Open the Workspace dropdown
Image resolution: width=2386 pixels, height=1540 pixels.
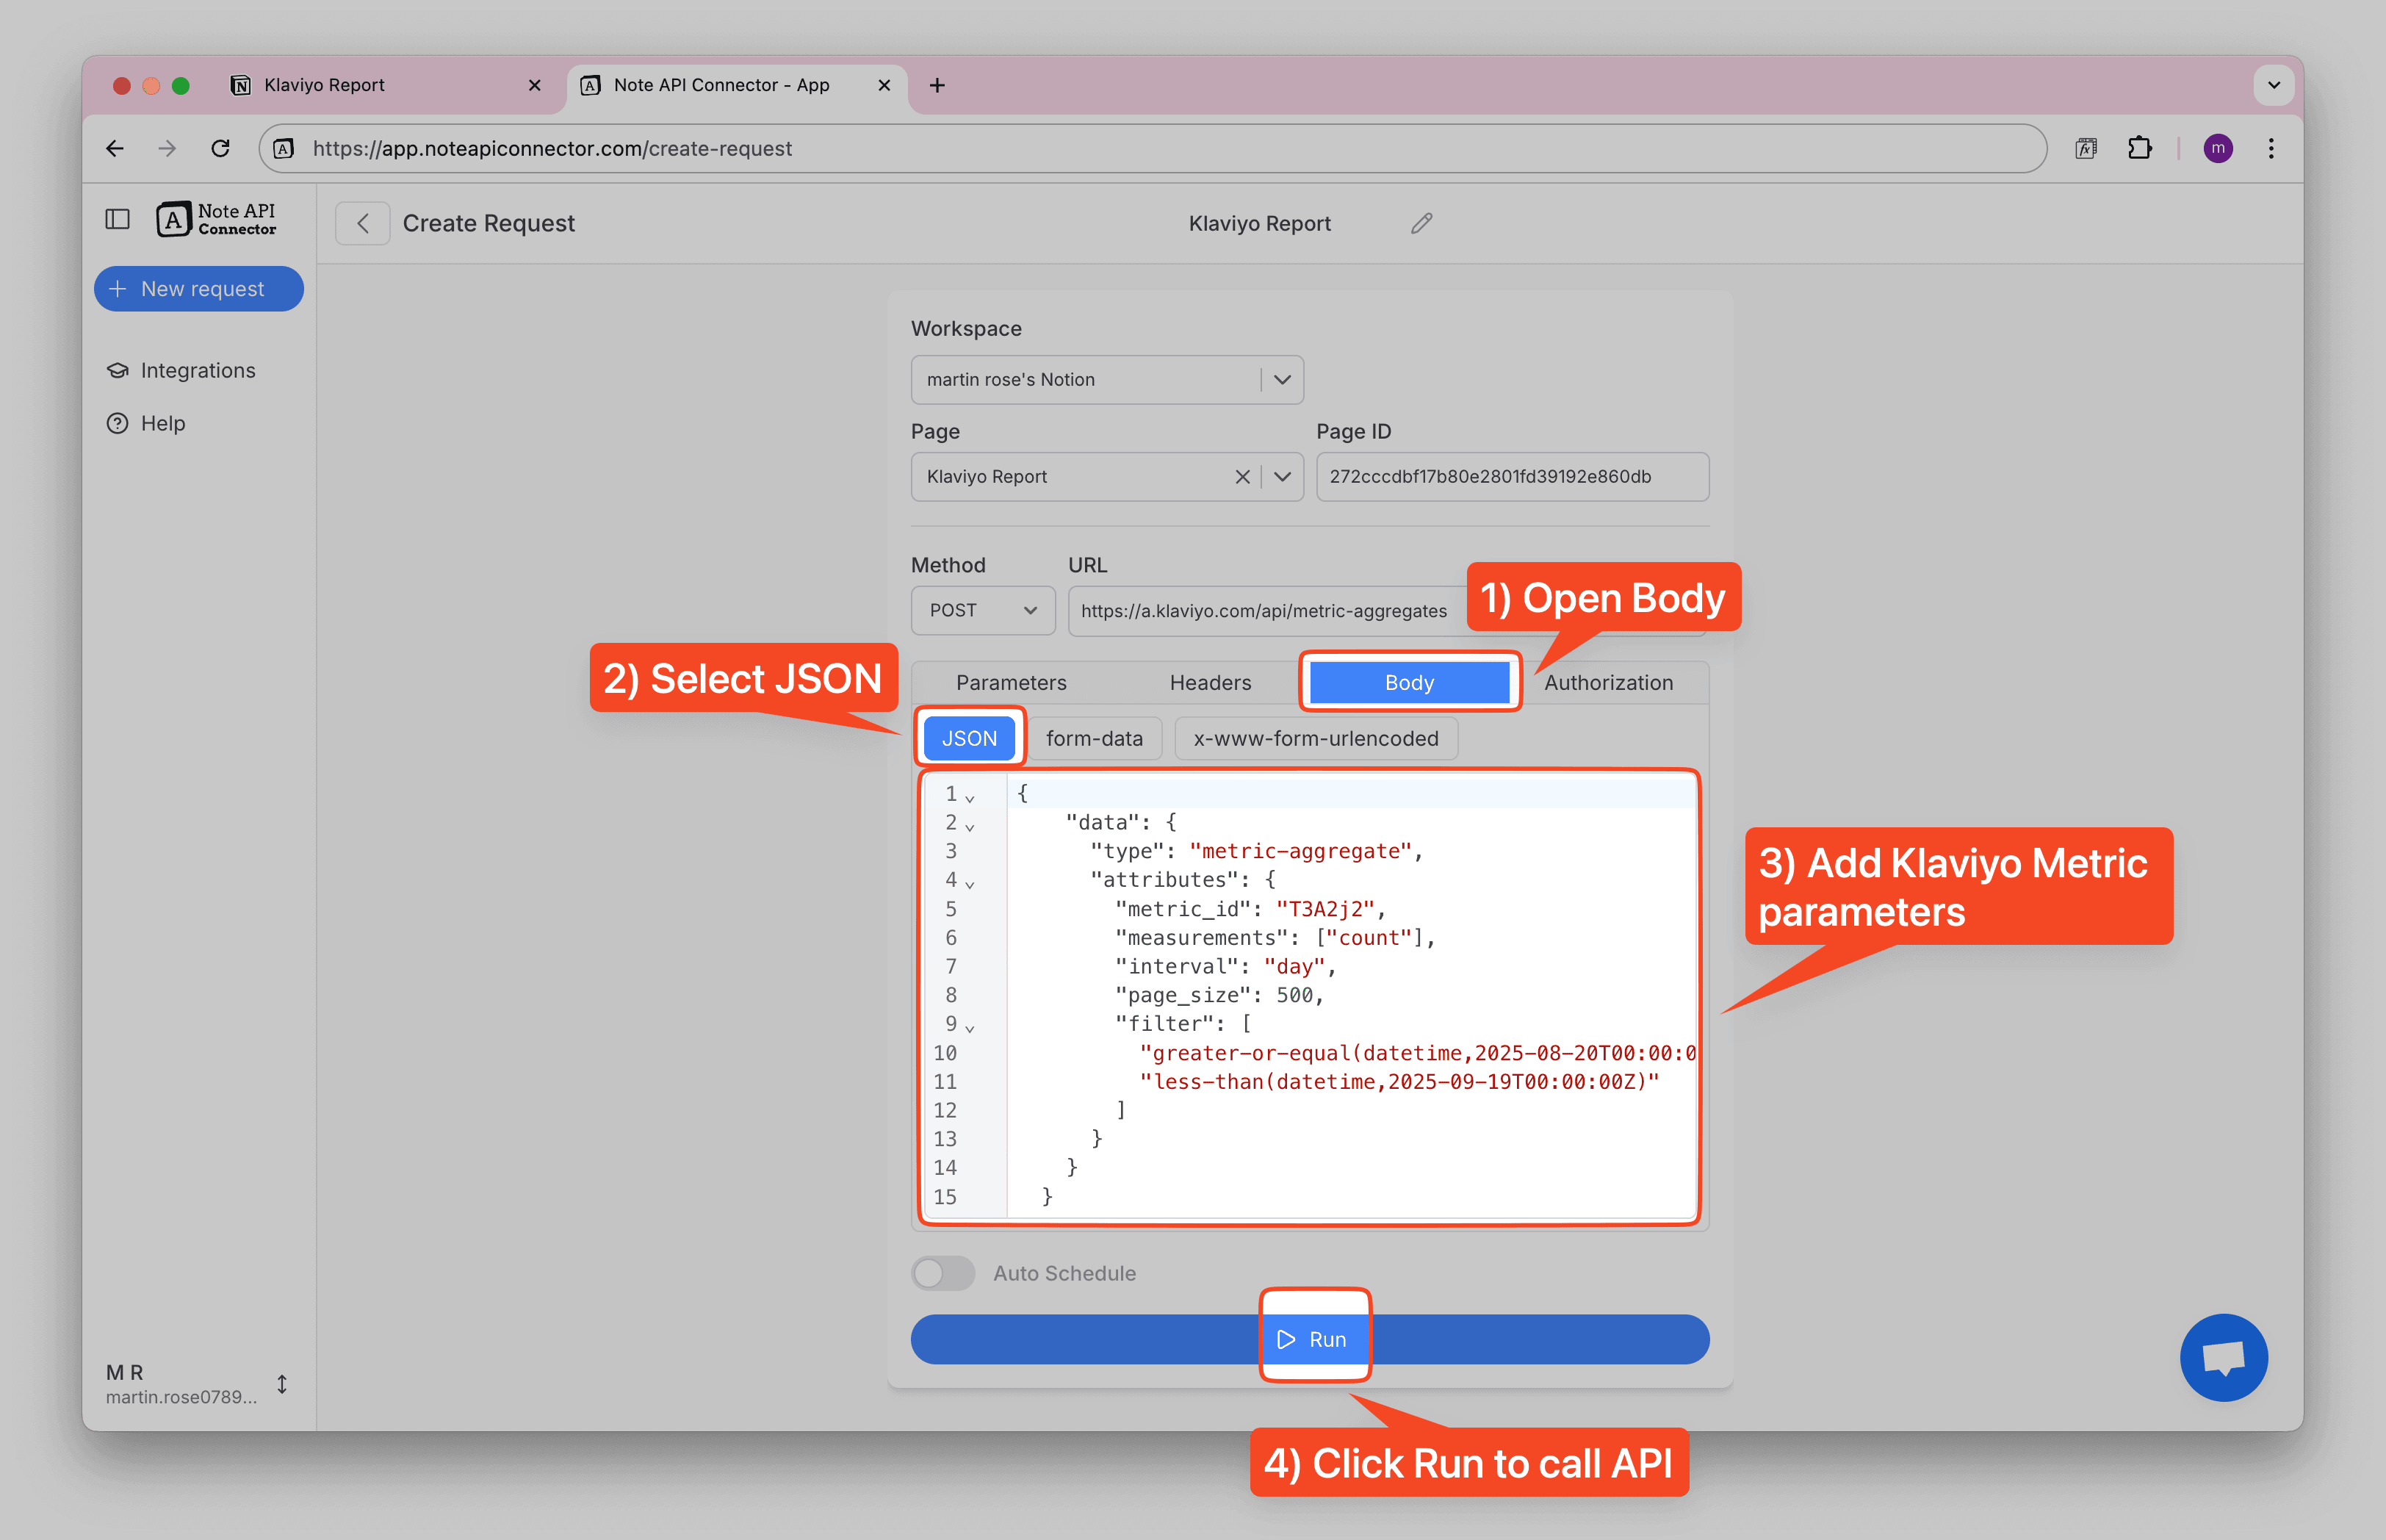[x=1106, y=380]
